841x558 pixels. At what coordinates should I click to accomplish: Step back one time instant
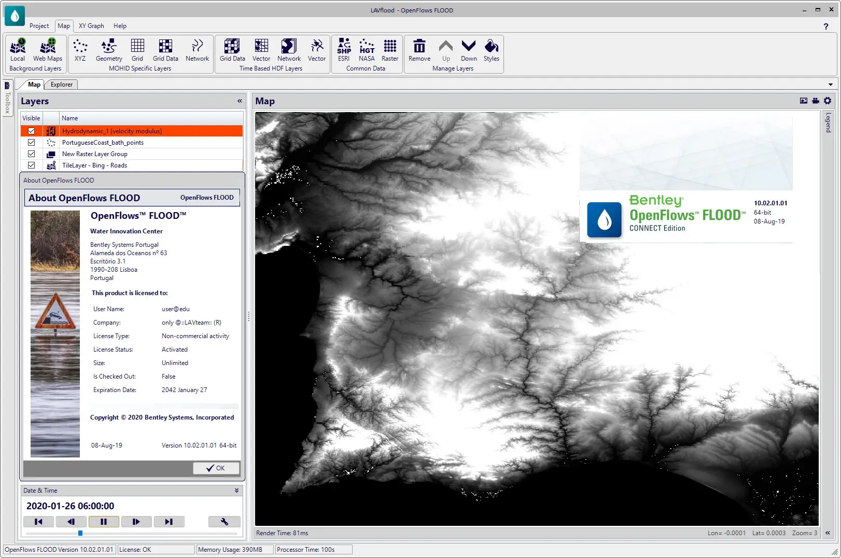(x=71, y=522)
